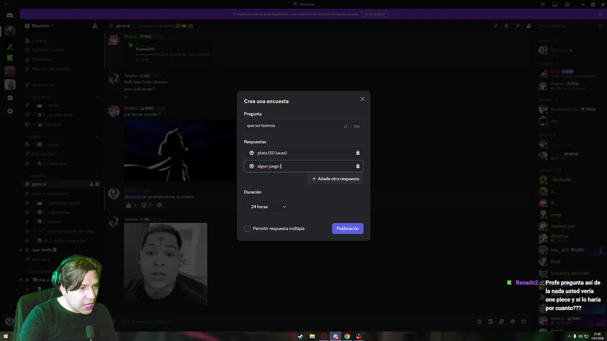607x341 pixels.
Task: Open threads icon in channel header
Action: 496,26
